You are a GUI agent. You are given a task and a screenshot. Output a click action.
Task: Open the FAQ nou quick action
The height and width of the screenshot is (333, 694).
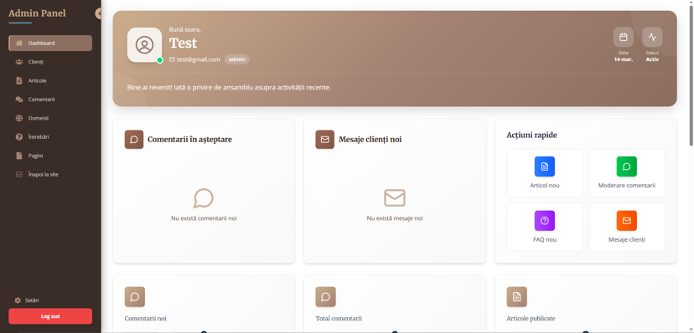click(x=545, y=227)
